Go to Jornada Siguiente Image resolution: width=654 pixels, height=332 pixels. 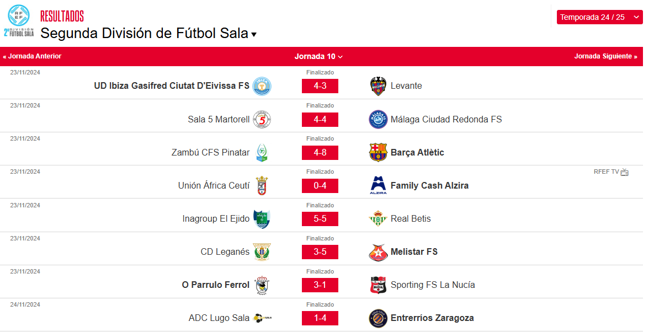tap(605, 56)
